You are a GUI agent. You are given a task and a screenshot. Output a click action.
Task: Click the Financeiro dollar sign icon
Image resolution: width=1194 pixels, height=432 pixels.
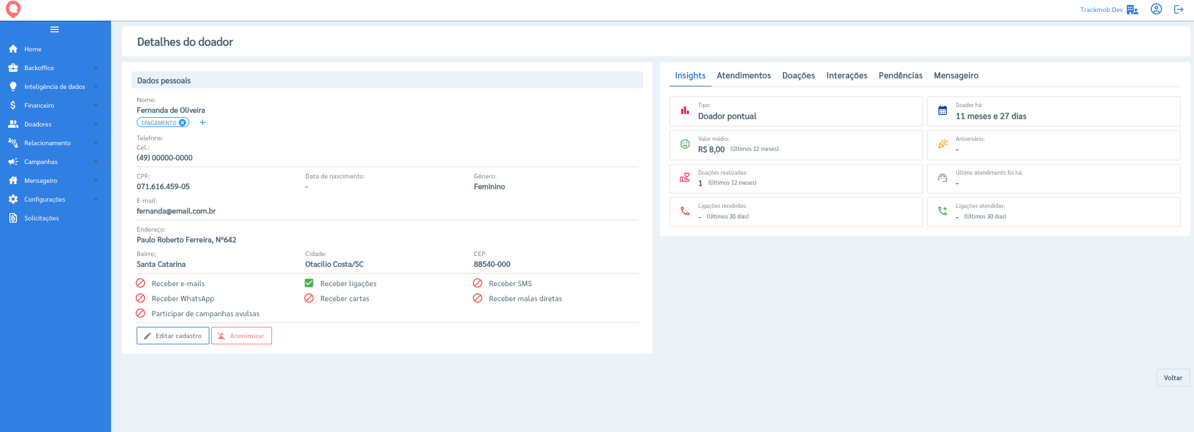point(13,105)
